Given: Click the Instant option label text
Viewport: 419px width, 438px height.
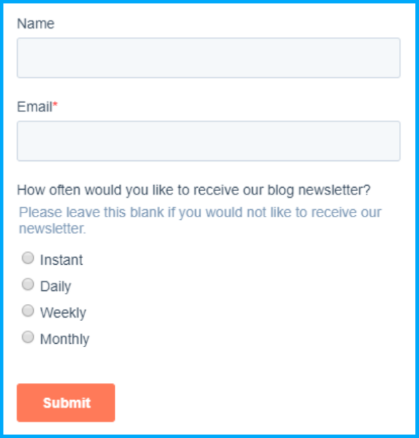Looking at the screenshot, I should coord(61,260).
